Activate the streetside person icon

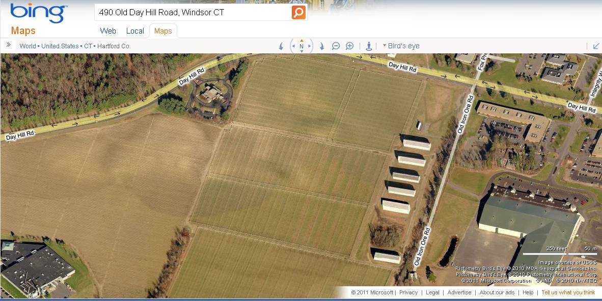369,46
